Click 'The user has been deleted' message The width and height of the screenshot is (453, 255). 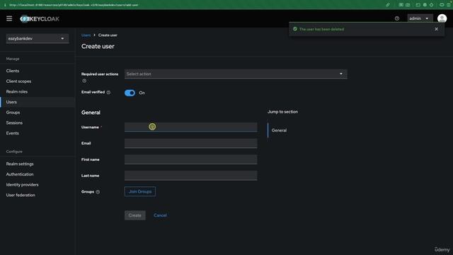(x=321, y=29)
